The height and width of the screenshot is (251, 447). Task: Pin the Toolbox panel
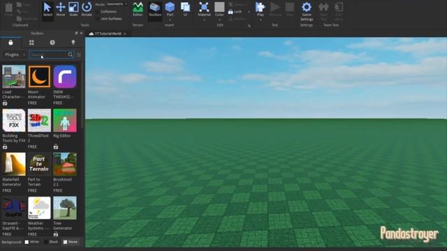76,33
